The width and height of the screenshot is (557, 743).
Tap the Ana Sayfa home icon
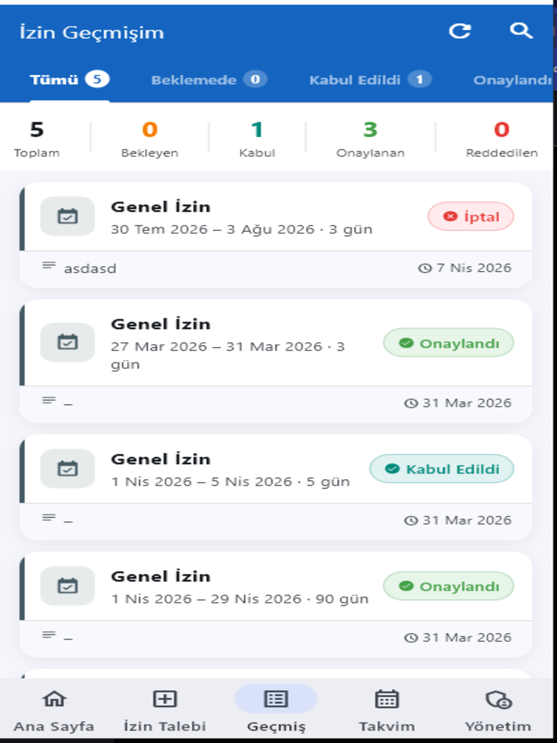tap(54, 700)
